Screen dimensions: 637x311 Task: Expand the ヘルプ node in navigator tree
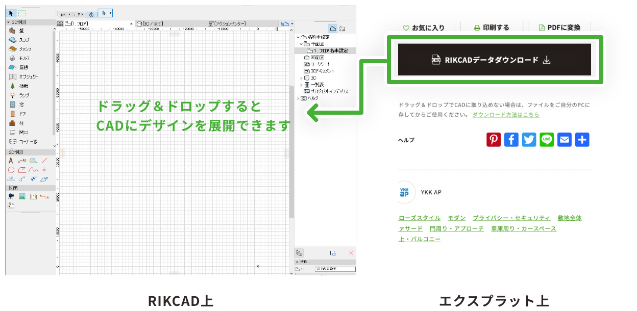click(298, 98)
